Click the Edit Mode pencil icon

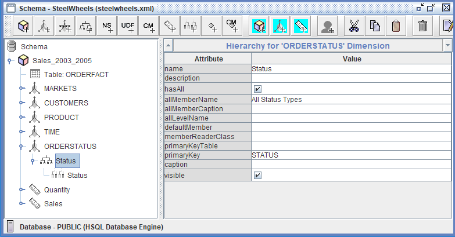[447, 26]
